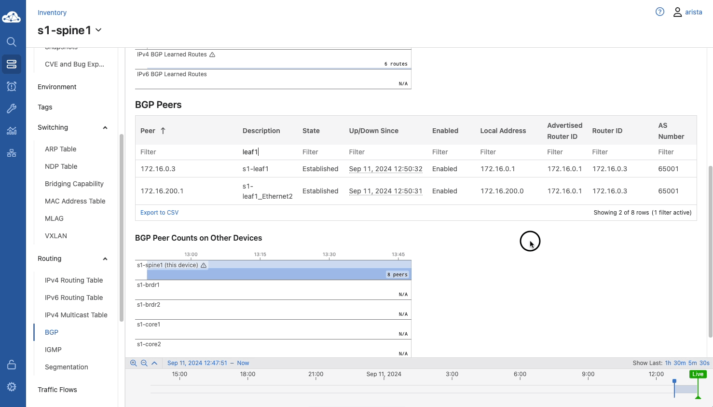This screenshot has width=713, height=407.
Task: Click the green Live timeline marker
Action: (x=698, y=374)
